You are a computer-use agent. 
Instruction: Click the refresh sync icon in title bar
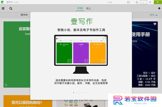point(137,2)
